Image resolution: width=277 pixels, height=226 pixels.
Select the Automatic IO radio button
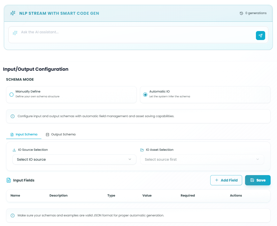click(145, 94)
